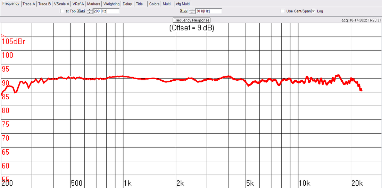Open the Title tab
382x188 pixels.
[139, 4]
